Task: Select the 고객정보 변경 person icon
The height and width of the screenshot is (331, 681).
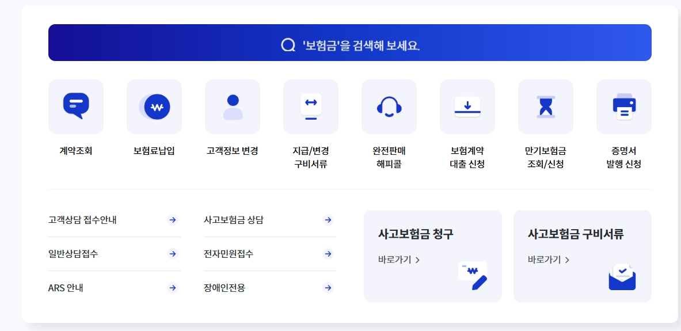Action: tap(233, 106)
